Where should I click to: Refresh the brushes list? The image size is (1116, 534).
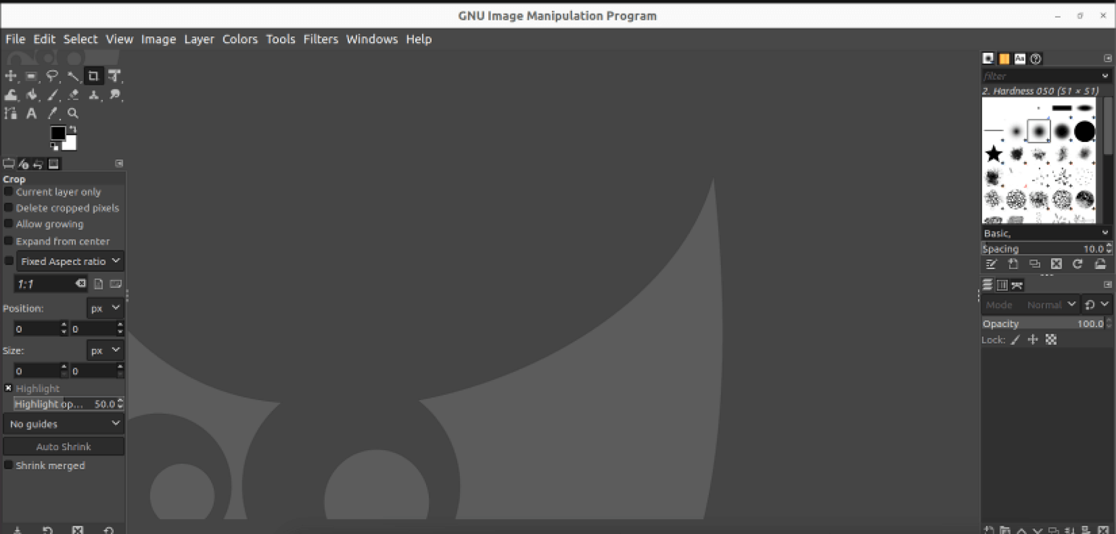(1078, 264)
